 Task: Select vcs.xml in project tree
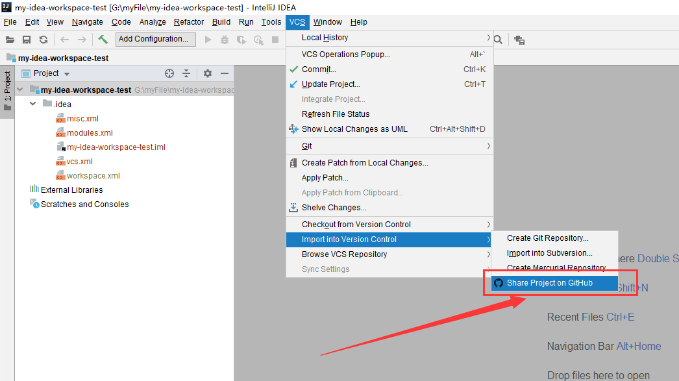click(x=79, y=161)
